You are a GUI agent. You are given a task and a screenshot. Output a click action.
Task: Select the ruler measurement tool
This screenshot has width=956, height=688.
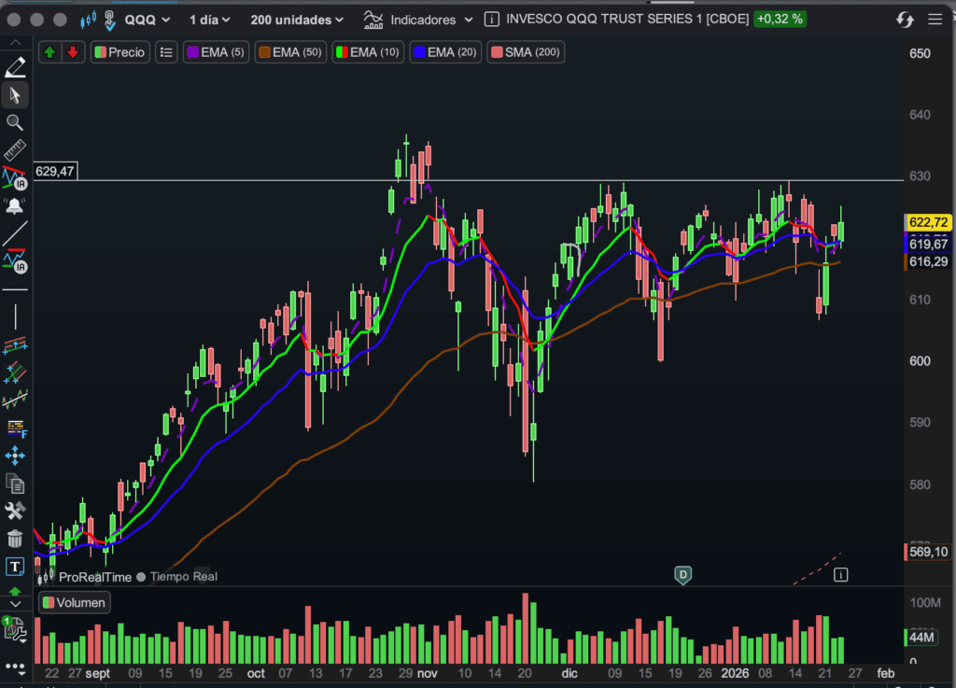click(x=15, y=150)
